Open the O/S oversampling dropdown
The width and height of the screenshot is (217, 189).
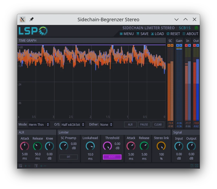pos(73,124)
